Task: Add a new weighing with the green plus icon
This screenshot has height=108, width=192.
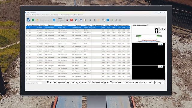Action: pyautogui.click(x=33, y=20)
